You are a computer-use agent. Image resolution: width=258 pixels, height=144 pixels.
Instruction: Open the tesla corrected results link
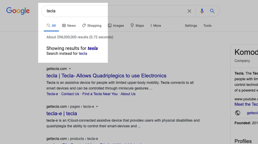[x=93, y=48]
